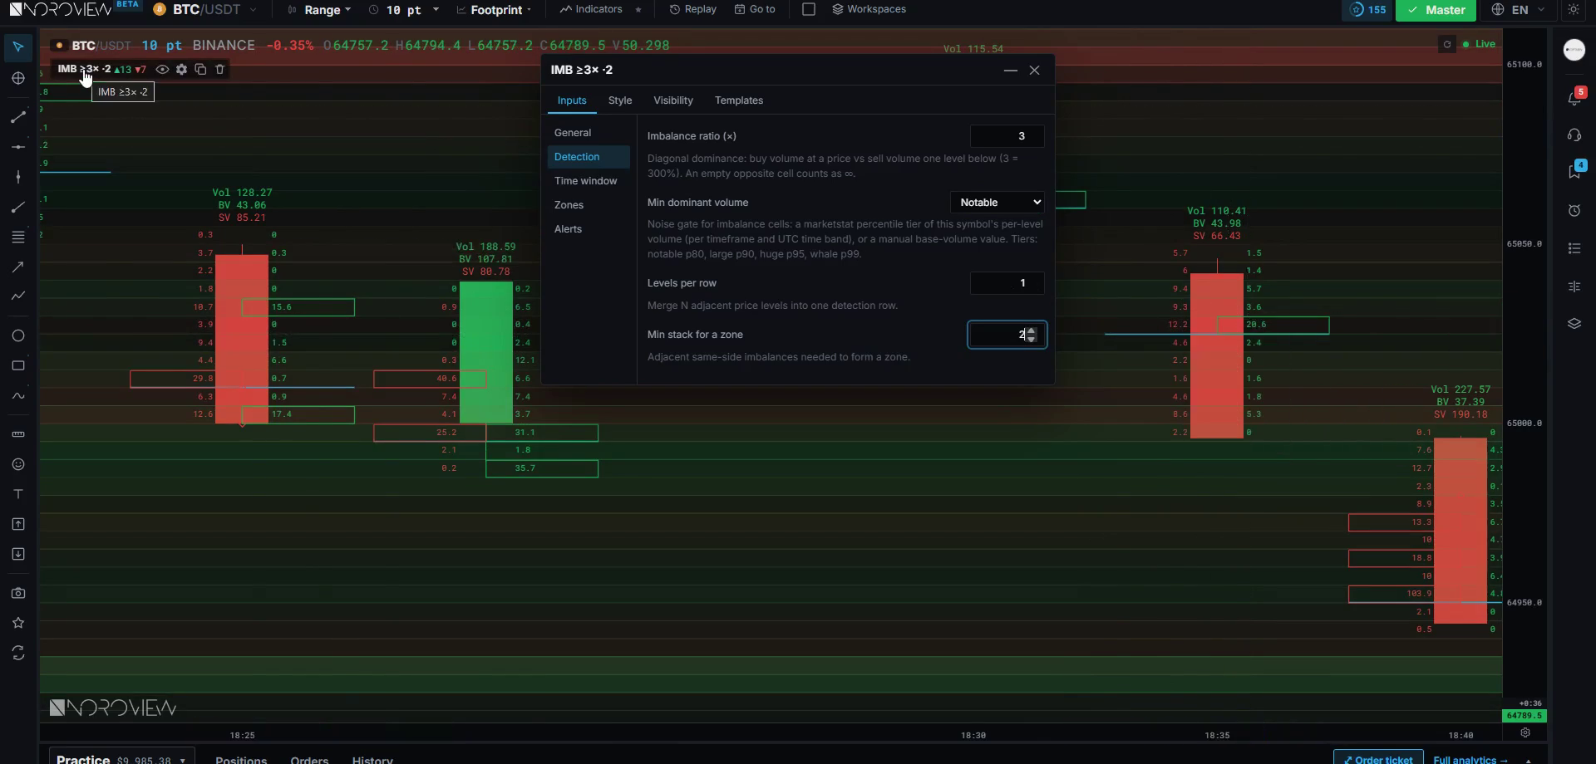The width and height of the screenshot is (1596, 764).
Task: Toggle the light/dark theme sun icon
Action: click(1574, 10)
